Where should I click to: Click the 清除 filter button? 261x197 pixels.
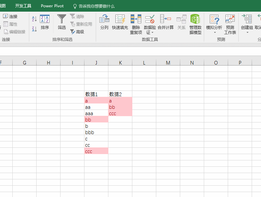[77, 17]
